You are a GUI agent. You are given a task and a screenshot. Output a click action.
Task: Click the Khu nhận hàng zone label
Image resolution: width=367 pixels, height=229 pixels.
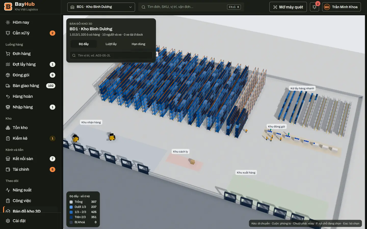click(x=91, y=122)
